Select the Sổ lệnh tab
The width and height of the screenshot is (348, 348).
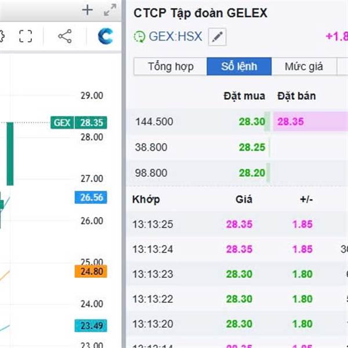[239, 66]
